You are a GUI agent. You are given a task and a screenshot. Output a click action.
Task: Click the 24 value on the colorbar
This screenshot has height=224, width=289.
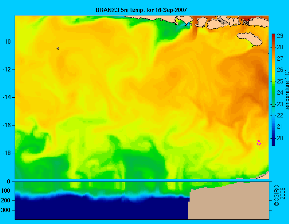point(280,93)
